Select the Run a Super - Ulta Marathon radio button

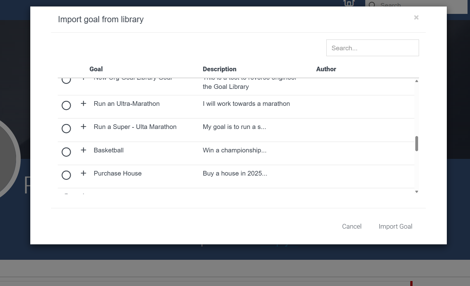pyautogui.click(x=66, y=129)
